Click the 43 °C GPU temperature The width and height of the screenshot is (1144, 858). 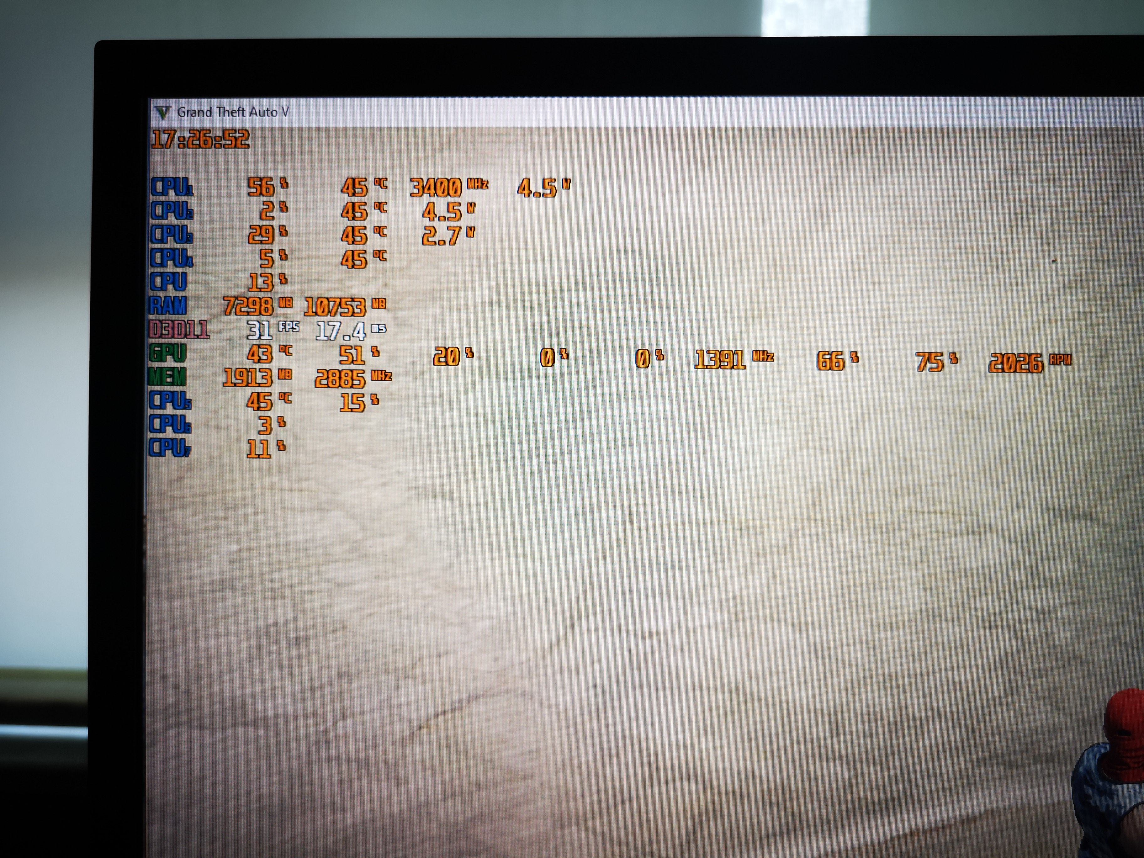269,354
